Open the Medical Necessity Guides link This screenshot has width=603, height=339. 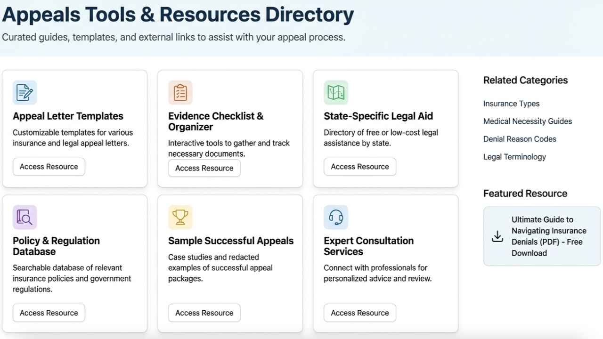(x=528, y=121)
